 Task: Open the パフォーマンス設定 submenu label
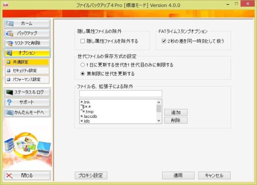pos(26,80)
